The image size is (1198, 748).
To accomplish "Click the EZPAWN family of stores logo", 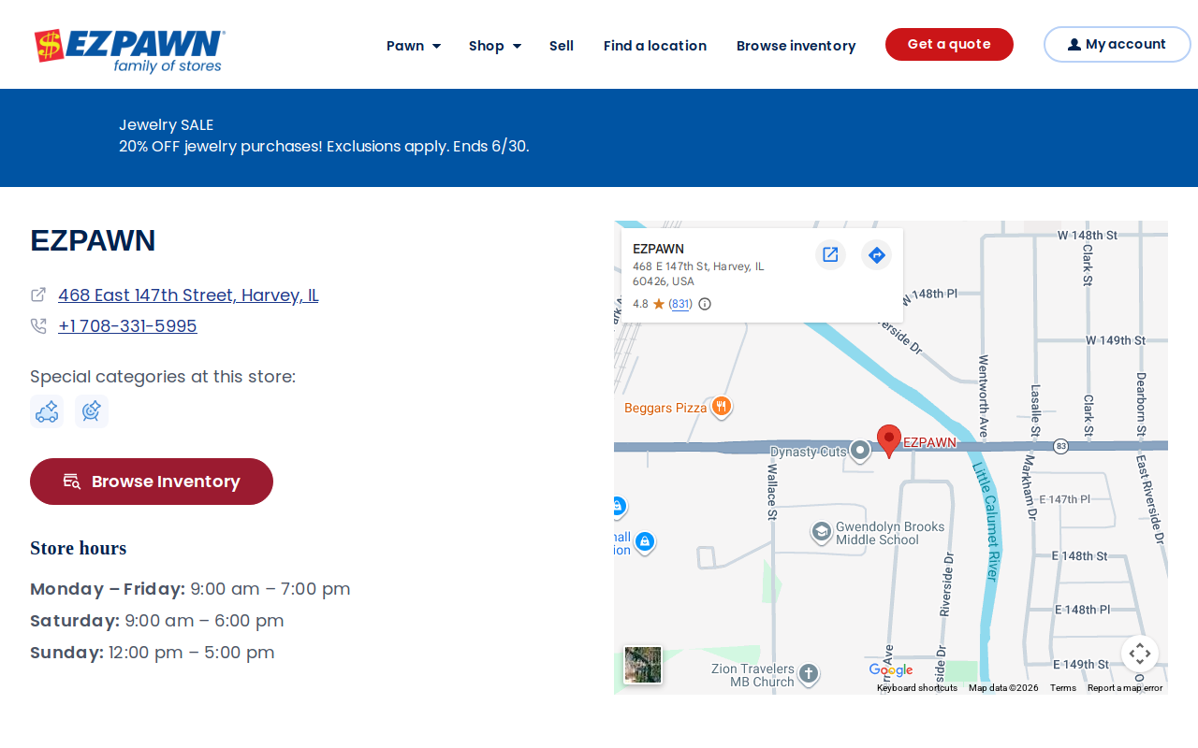I will click(129, 50).
